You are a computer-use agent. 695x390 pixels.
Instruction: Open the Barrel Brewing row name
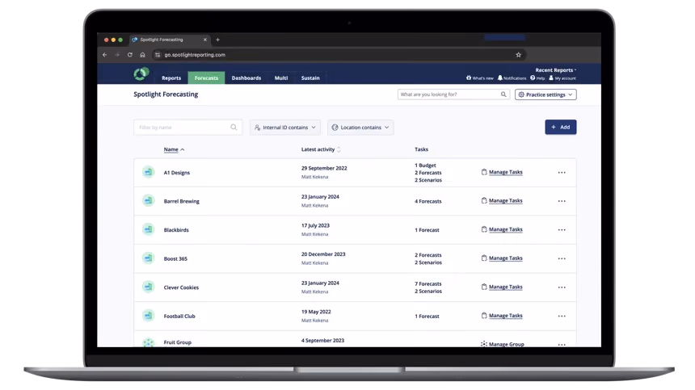[x=182, y=201]
